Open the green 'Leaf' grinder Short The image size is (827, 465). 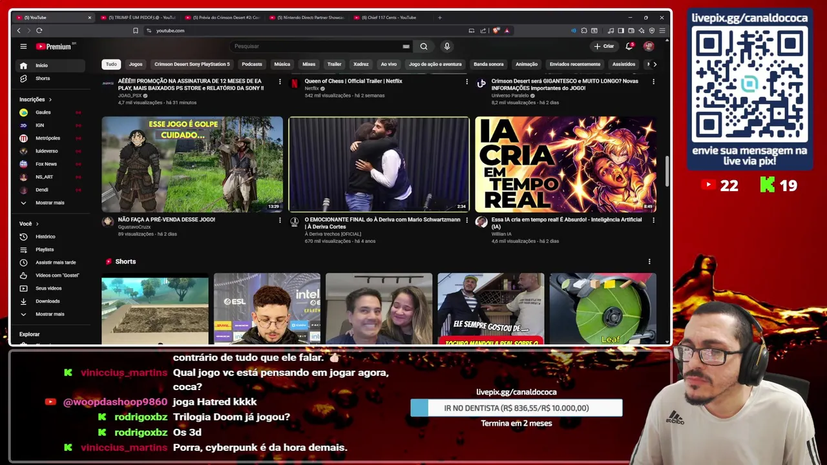(x=603, y=309)
